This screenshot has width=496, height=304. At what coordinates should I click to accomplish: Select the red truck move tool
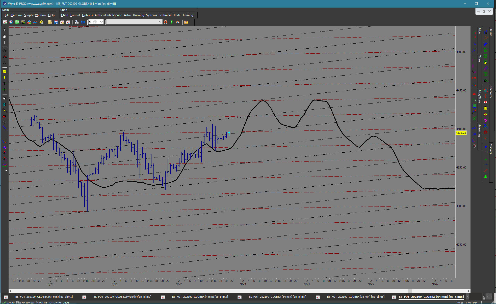coord(4,116)
